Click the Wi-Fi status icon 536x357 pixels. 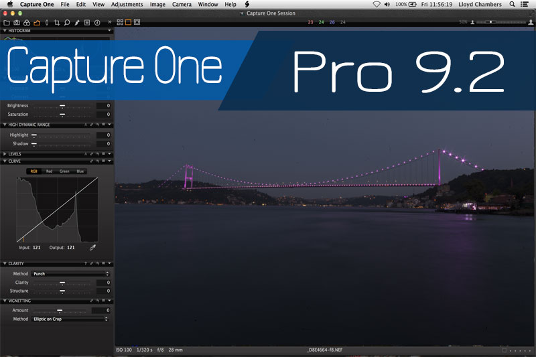click(377, 4)
